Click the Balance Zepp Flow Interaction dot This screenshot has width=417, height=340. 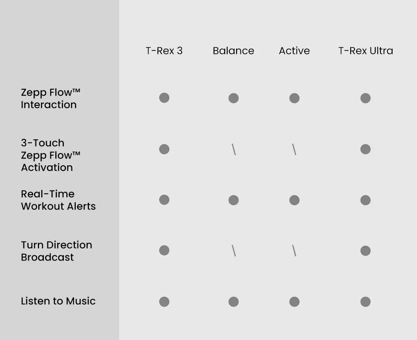[x=234, y=98]
